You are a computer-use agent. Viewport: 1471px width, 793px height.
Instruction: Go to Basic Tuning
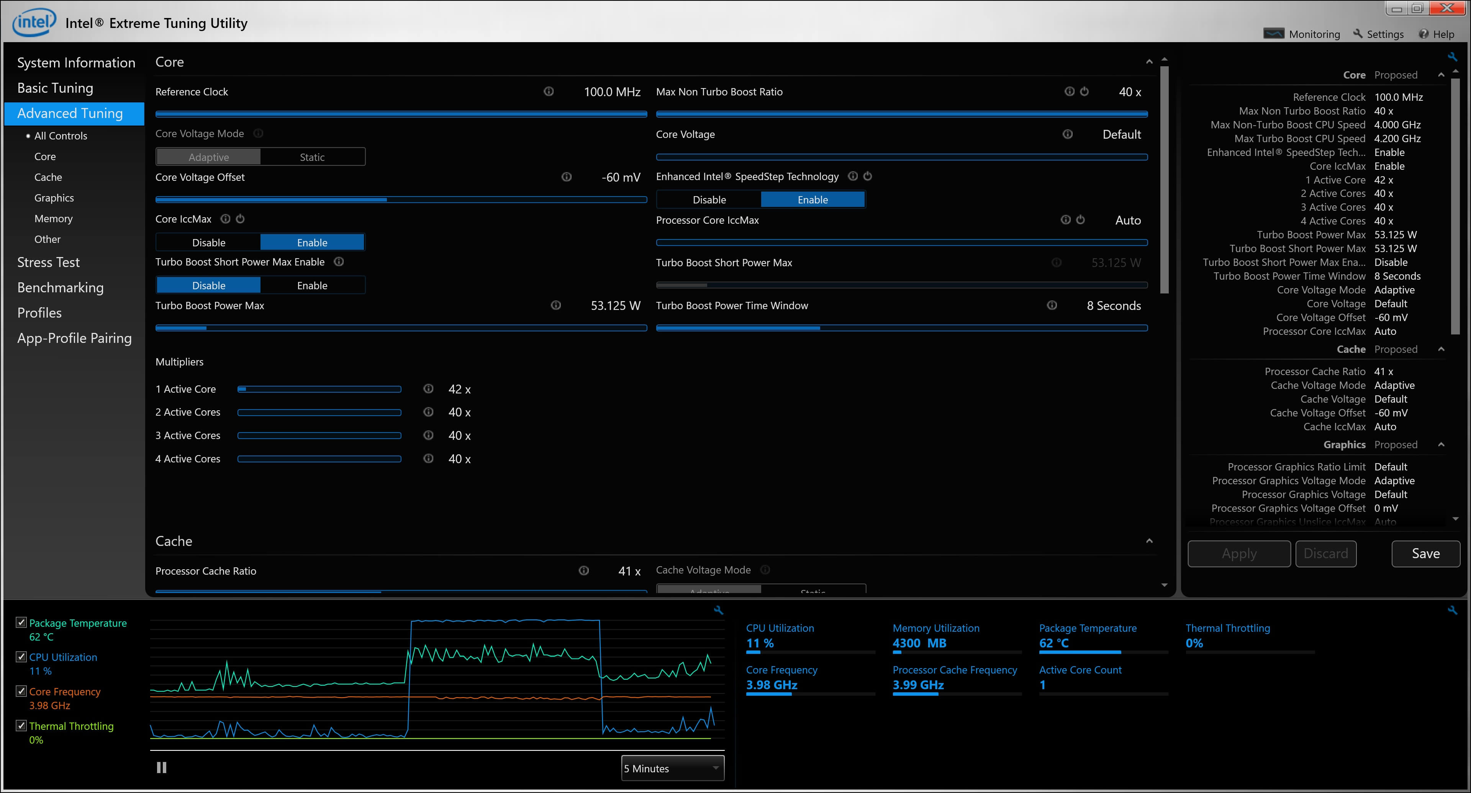[x=55, y=88]
